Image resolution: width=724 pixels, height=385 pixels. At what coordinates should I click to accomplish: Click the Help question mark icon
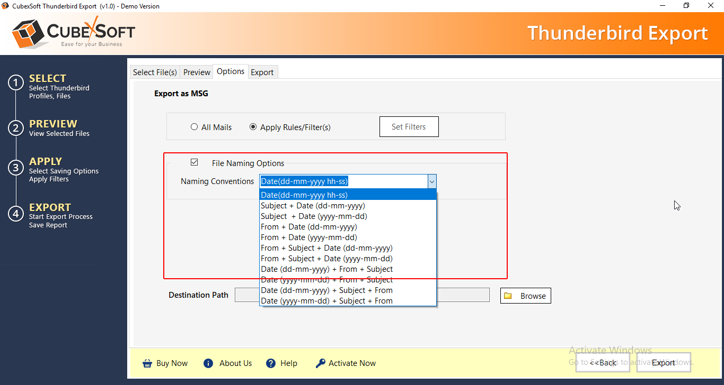271,363
